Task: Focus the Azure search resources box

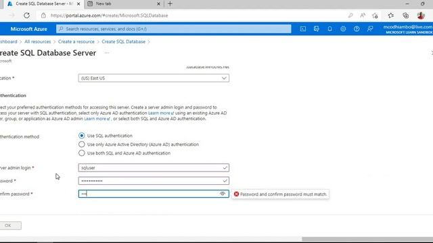Action: 174,29
